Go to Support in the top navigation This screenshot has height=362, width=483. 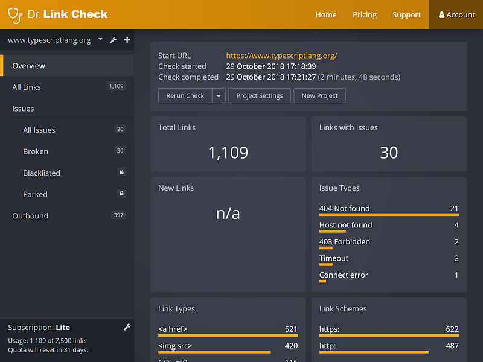[x=406, y=14]
